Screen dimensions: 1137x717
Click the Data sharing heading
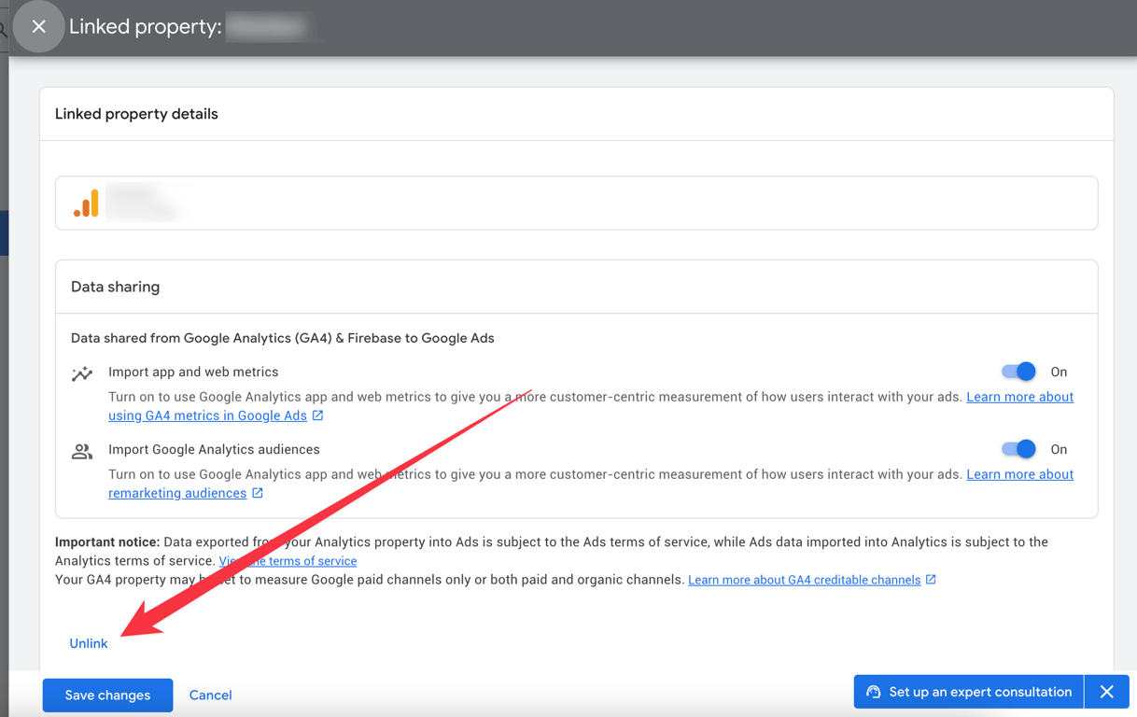(x=115, y=287)
